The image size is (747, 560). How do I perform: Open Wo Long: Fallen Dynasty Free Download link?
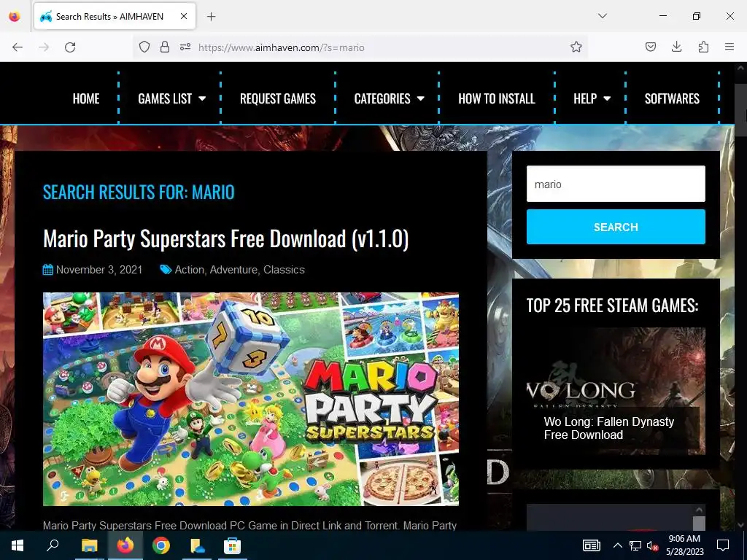(x=609, y=428)
